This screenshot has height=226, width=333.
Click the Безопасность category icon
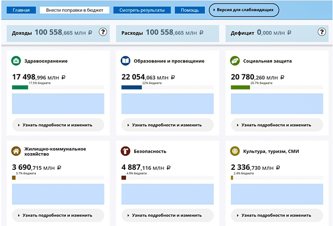click(126, 151)
